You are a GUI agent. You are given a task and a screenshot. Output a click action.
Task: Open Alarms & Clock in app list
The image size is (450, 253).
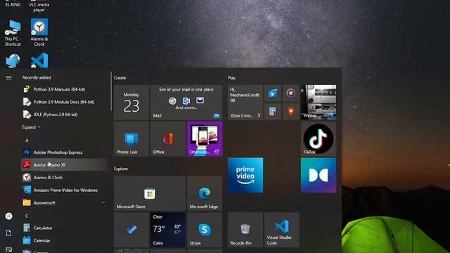click(64, 178)
